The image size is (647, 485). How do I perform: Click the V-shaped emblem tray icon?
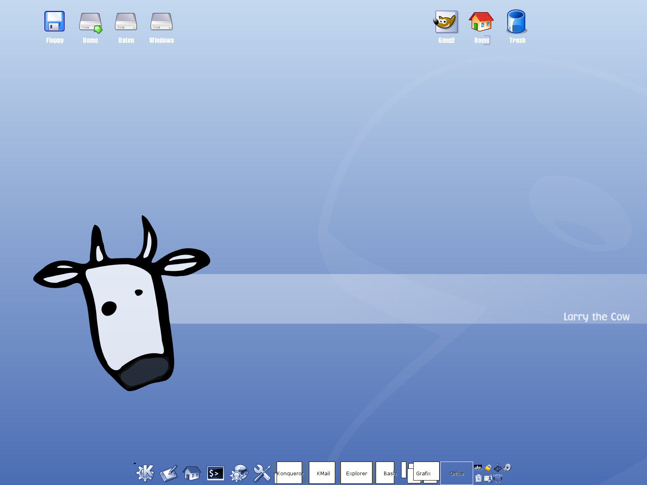pos(498,479)
